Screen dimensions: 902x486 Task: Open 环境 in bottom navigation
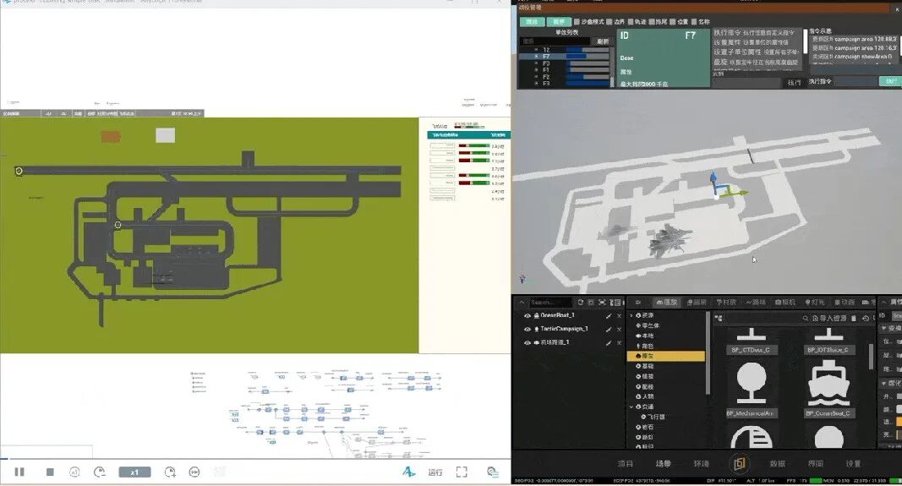(x=702, y=463)
